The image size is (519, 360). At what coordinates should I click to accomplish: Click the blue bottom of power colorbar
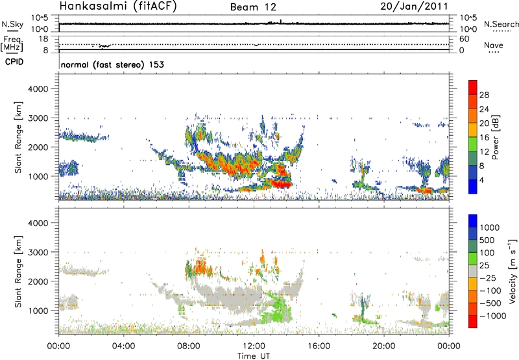click(x=473, y=186)
